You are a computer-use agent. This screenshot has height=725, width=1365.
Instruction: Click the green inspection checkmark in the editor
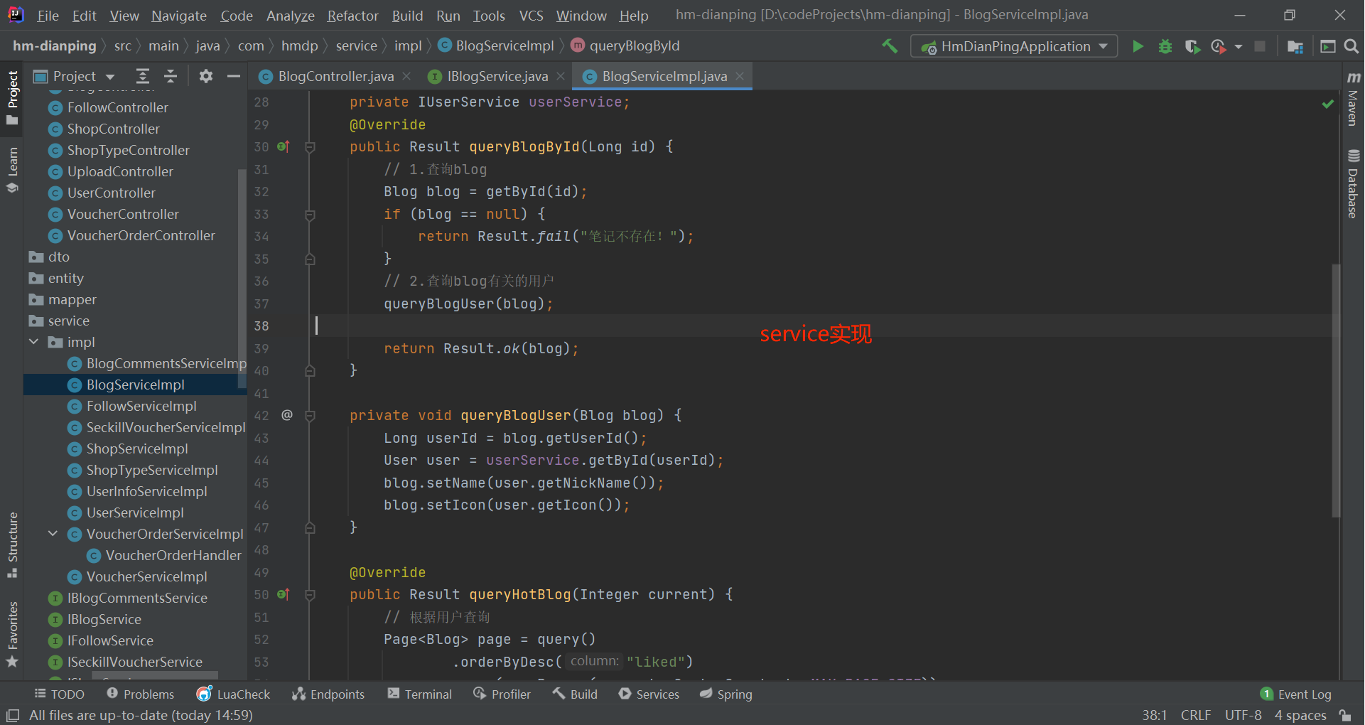pos(1327,104)
